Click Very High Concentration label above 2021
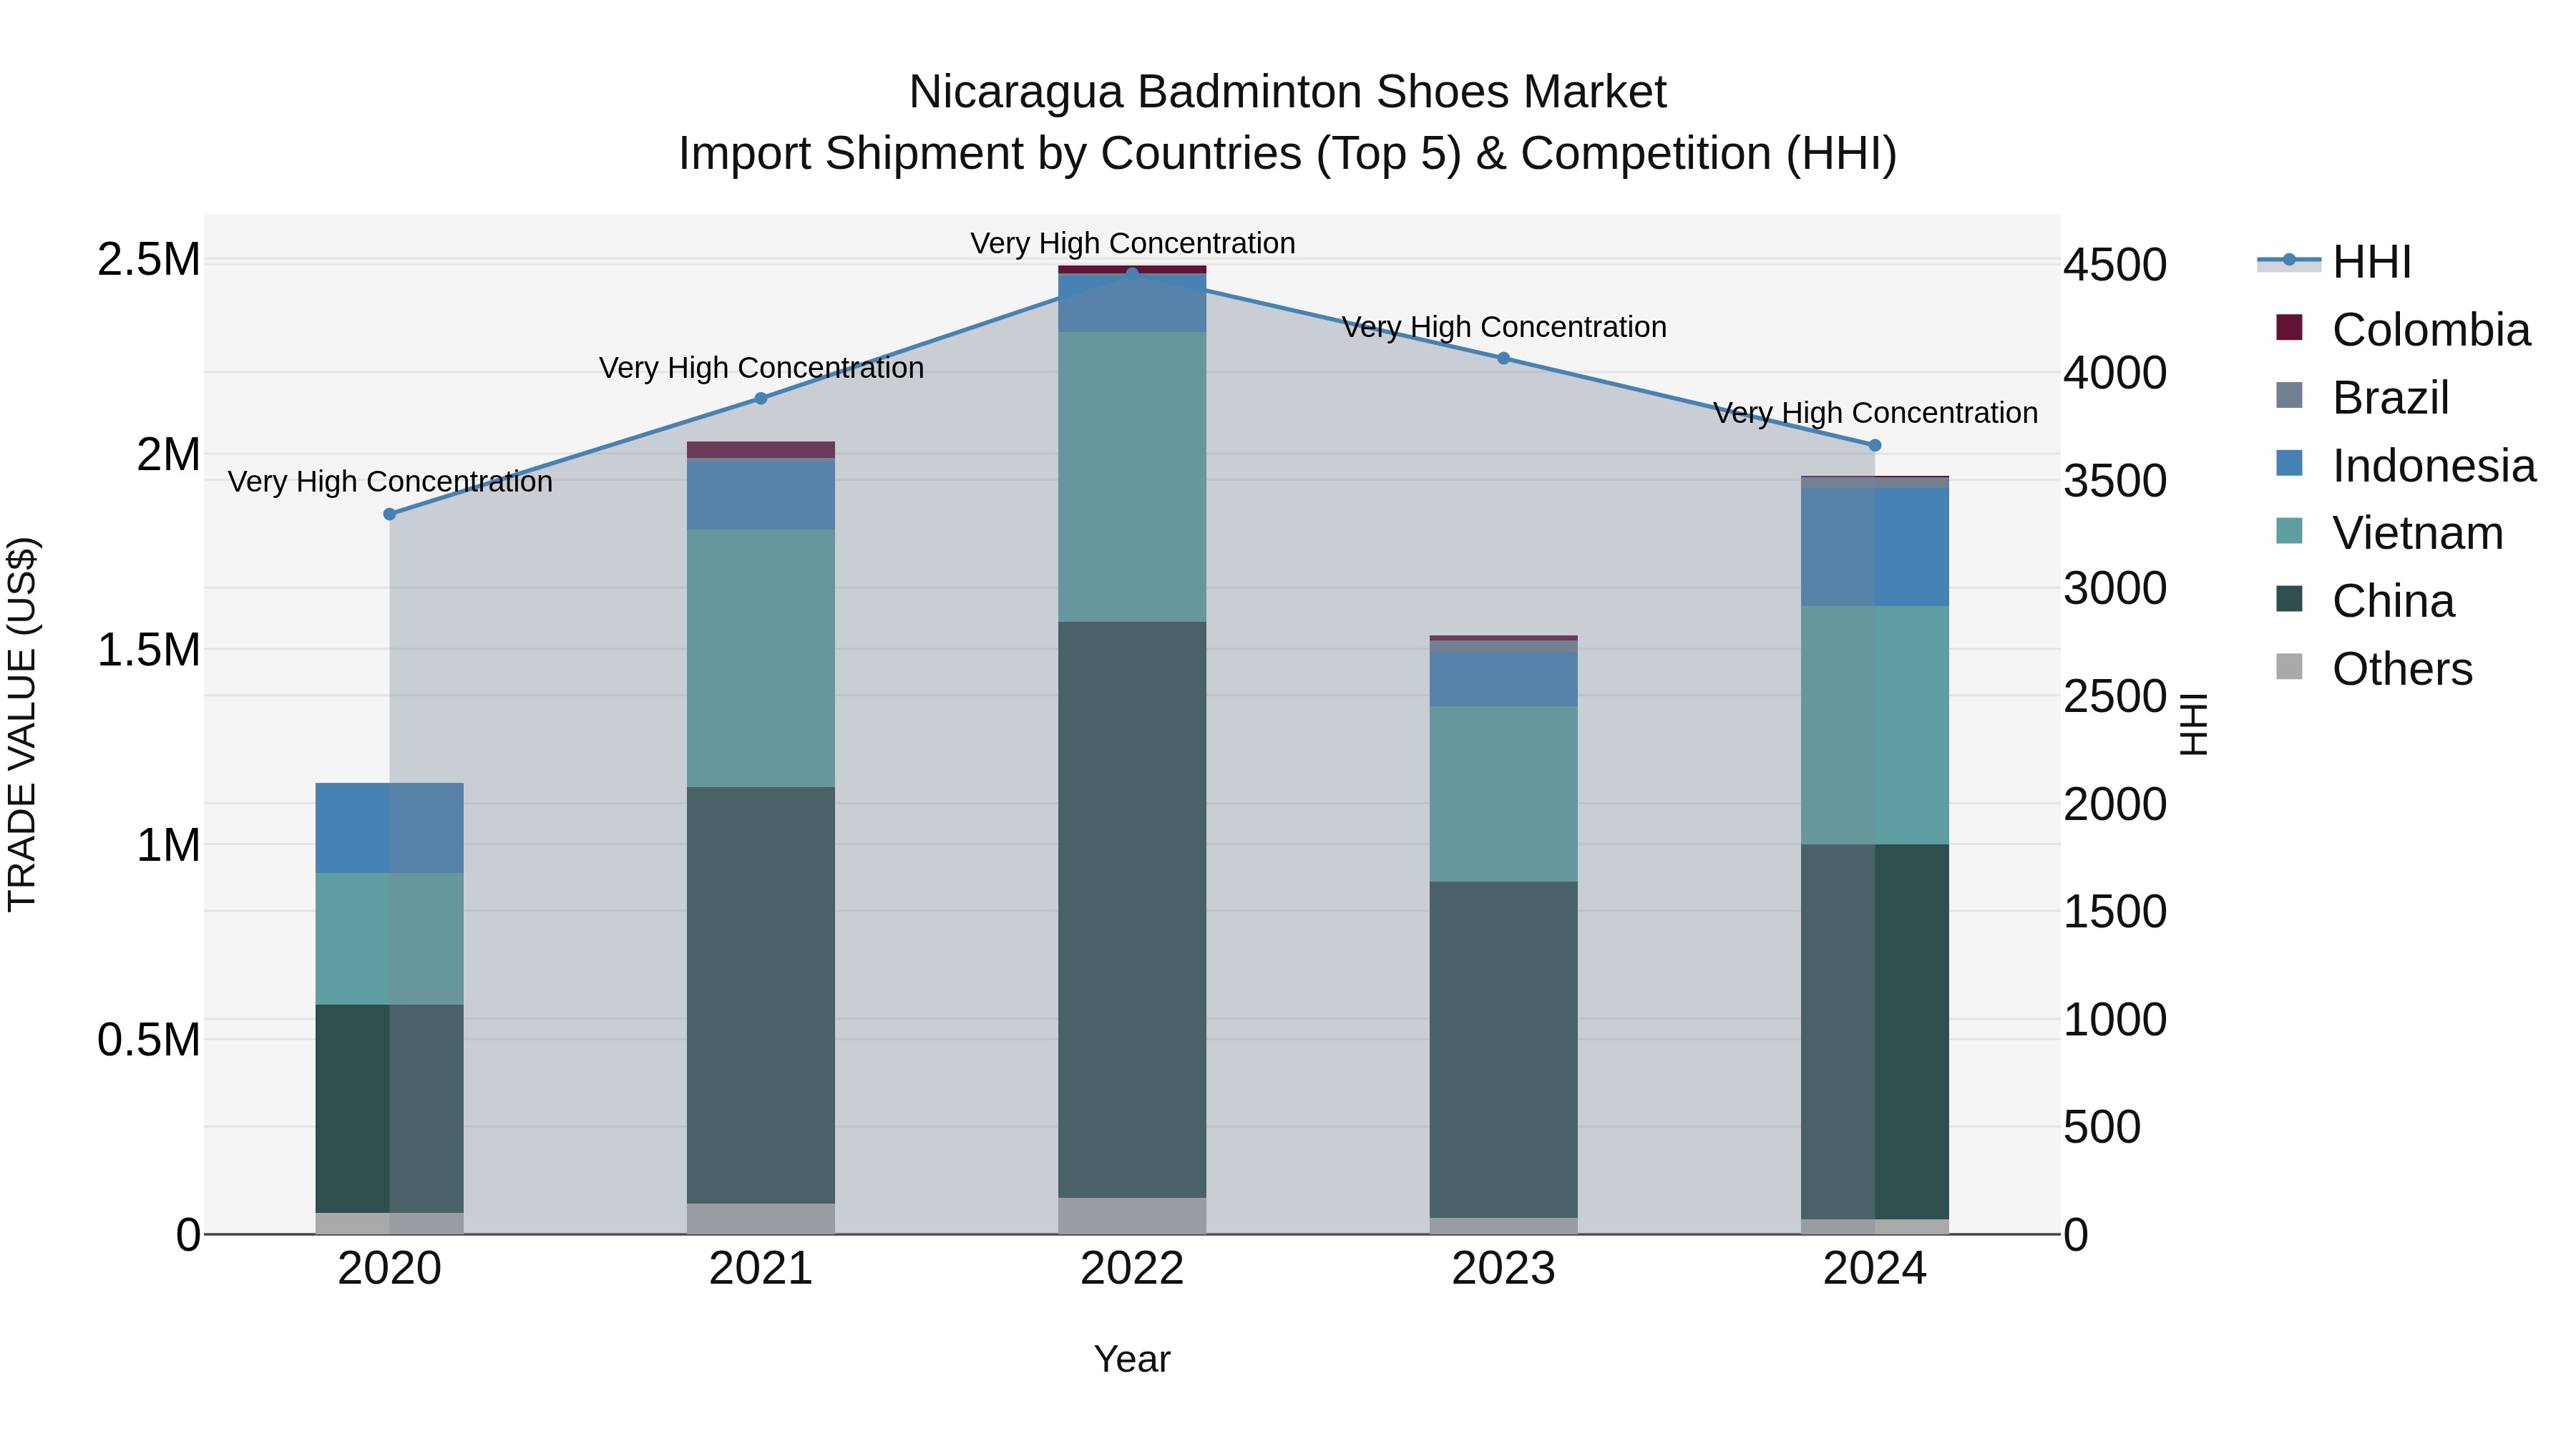The width and height of the screenshot is (2576, 1449). coord(761,368)
